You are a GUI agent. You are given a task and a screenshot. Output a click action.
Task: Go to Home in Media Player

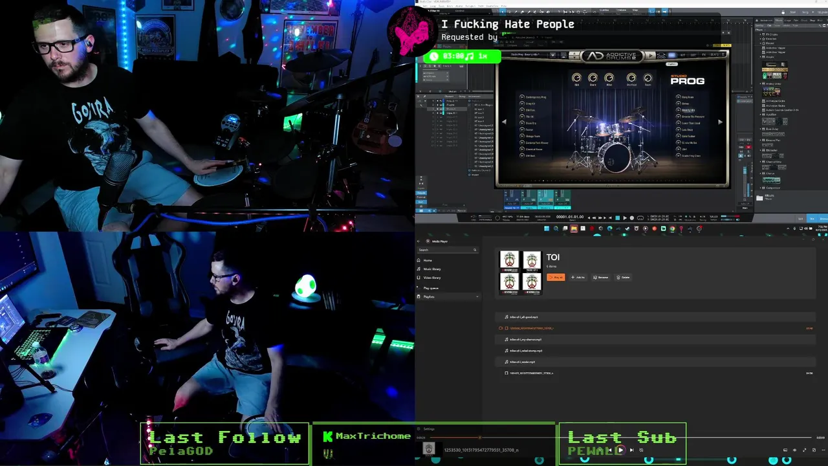pos(428,260)
